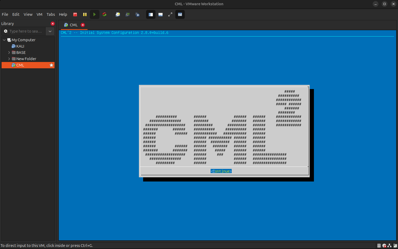Open the Snapshot Manager icon

[x=137, y=14]
